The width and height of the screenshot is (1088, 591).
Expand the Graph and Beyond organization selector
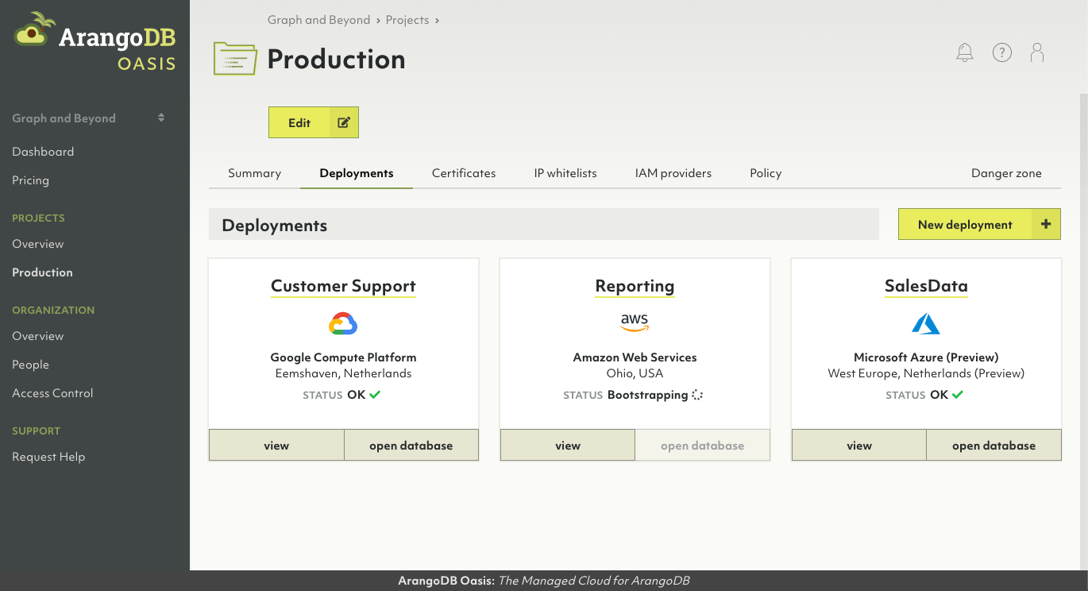[161, 118]
